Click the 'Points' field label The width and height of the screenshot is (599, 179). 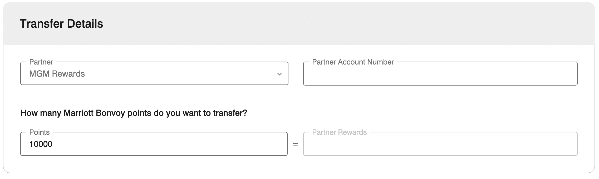[40, 132]
